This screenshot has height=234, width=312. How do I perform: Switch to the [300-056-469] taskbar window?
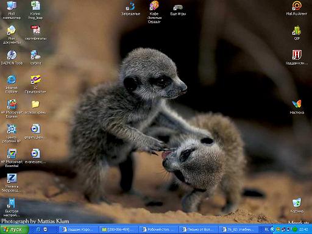click(119, 230)
